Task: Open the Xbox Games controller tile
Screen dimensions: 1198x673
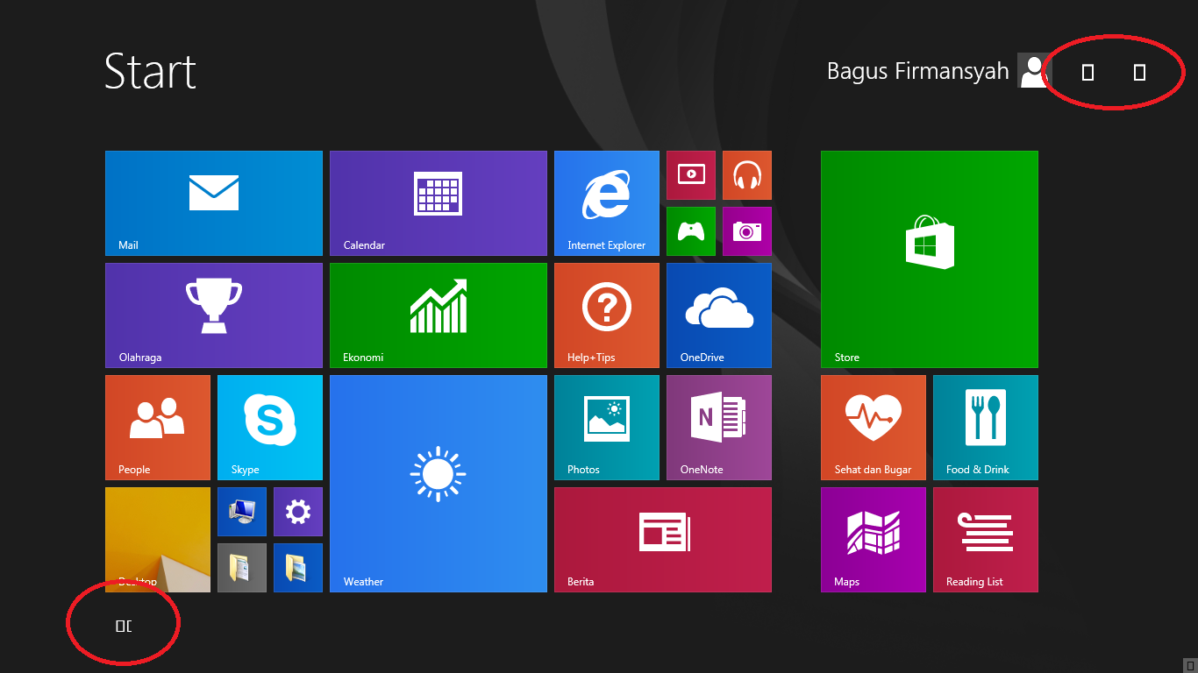Action: click(690, 231)
